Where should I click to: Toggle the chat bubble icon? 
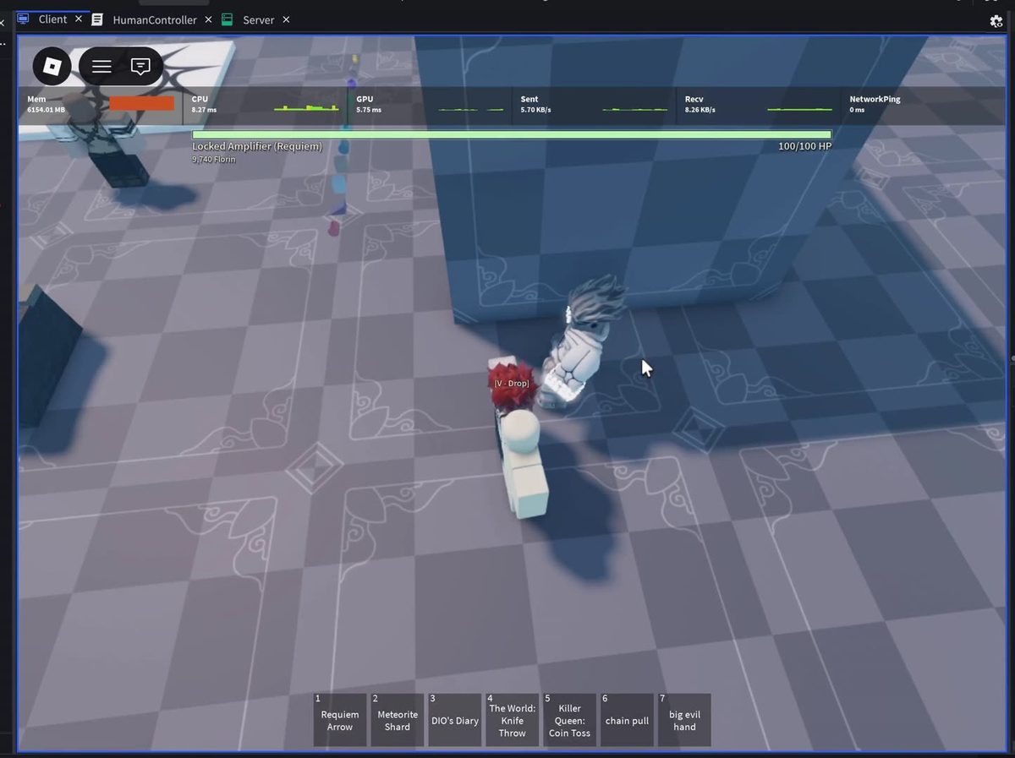tap(141, 66)
